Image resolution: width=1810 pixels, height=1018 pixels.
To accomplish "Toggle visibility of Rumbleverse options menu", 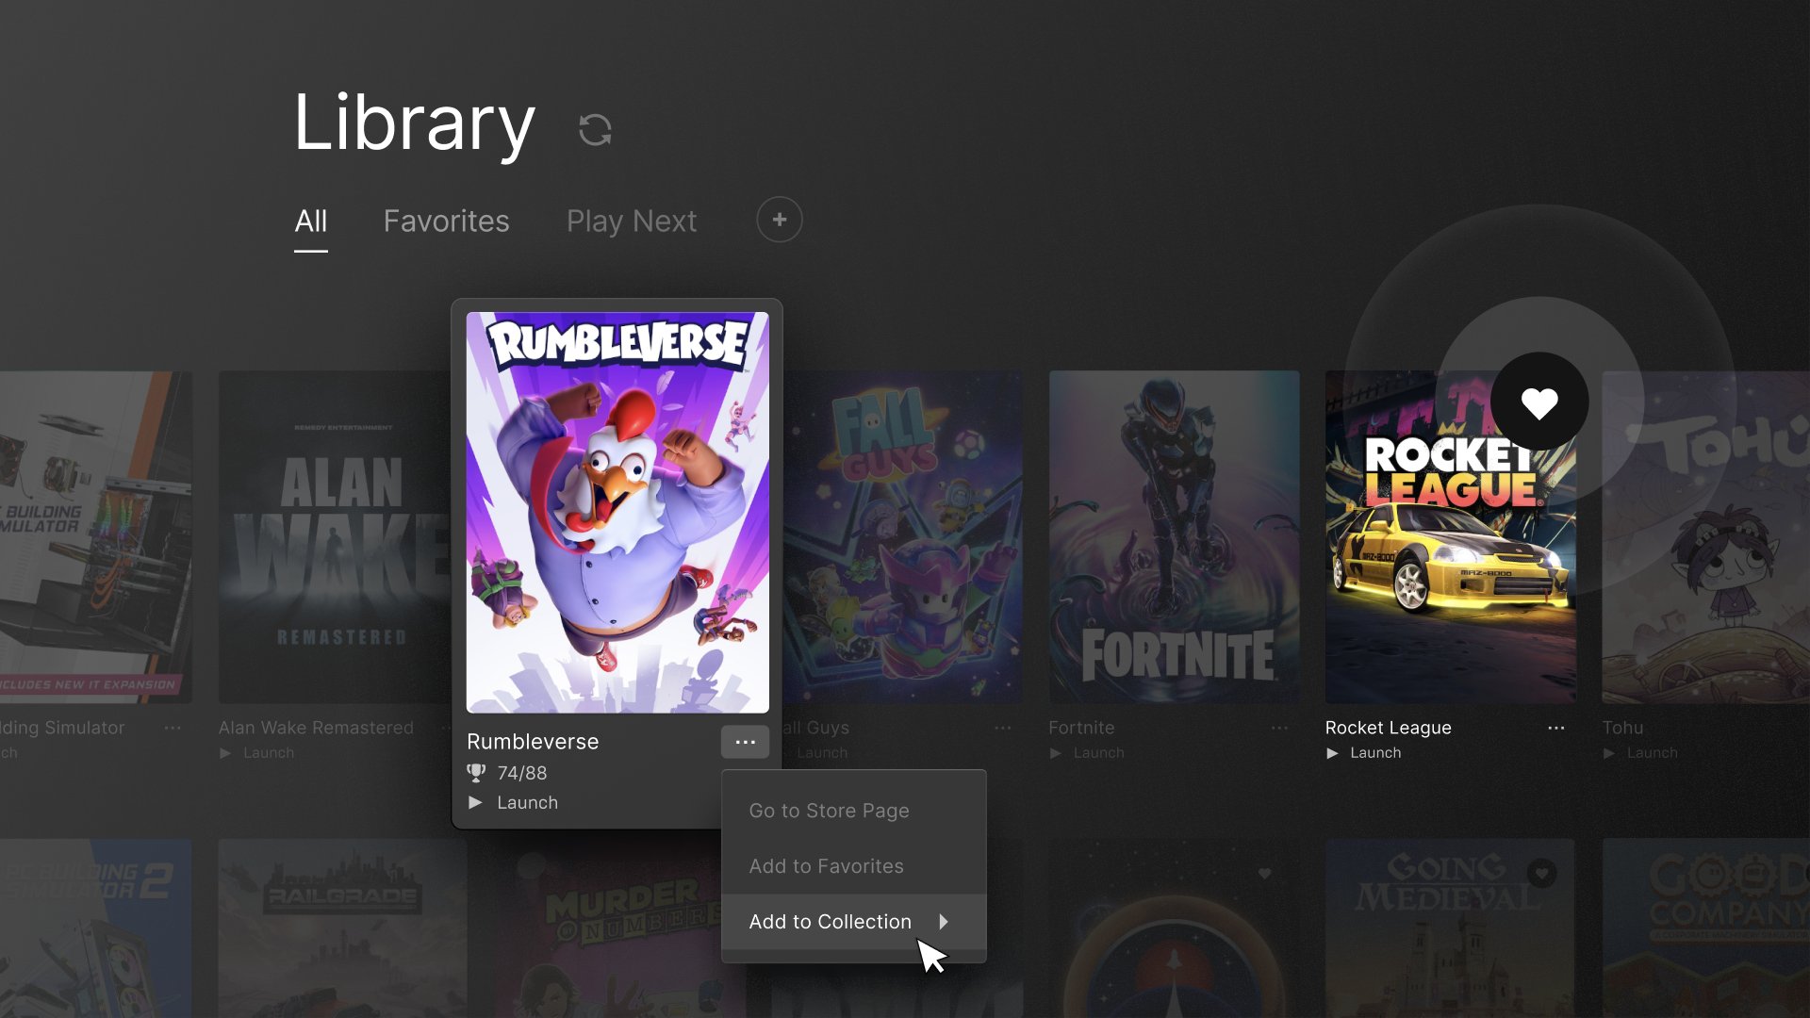I will point(746,742).
